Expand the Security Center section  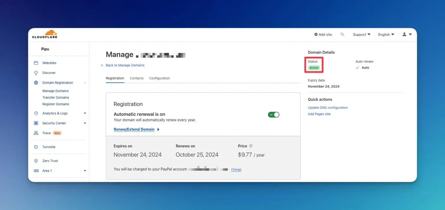[85, 123]
